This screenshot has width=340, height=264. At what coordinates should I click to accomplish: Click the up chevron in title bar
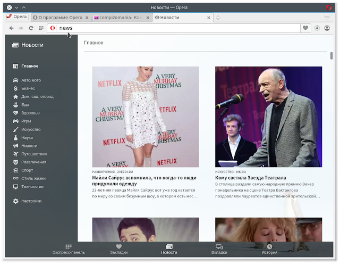click(24, 7)
